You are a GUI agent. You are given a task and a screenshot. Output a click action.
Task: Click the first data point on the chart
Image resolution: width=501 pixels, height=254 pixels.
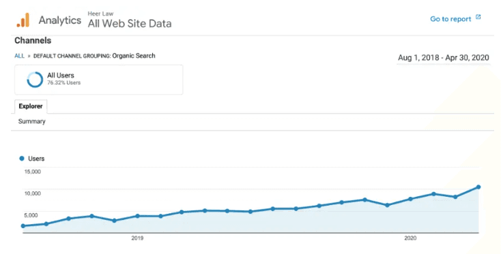[x=23, y=226]
